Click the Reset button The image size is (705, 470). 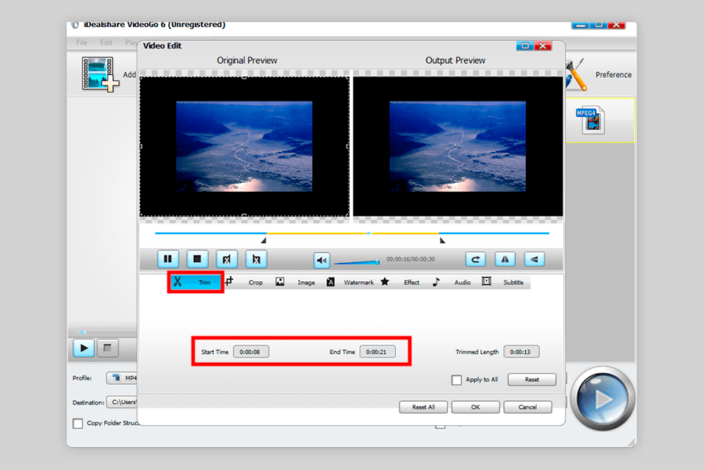(x=532, y=380)
